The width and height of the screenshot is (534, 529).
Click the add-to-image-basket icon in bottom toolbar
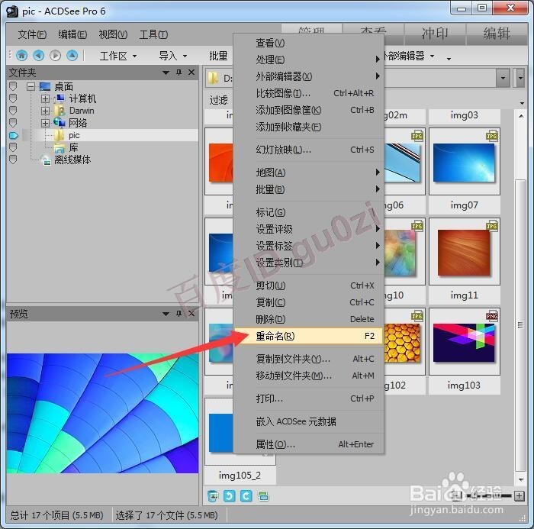(213, 495)
